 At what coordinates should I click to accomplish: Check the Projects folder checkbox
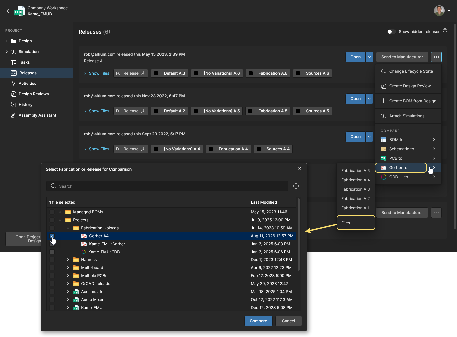[52, 220]
